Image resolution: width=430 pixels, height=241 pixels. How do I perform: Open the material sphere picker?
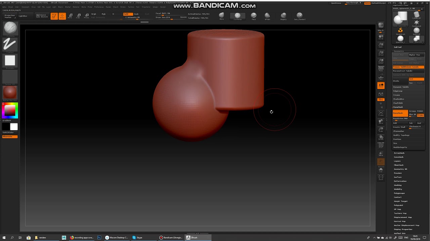pos(10,93)
